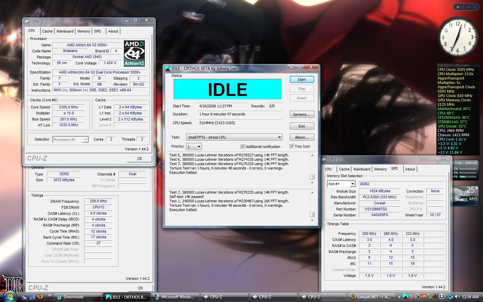Open the Windows Start orb
Screen dimensions: 483x302
[x=9, y=297]
